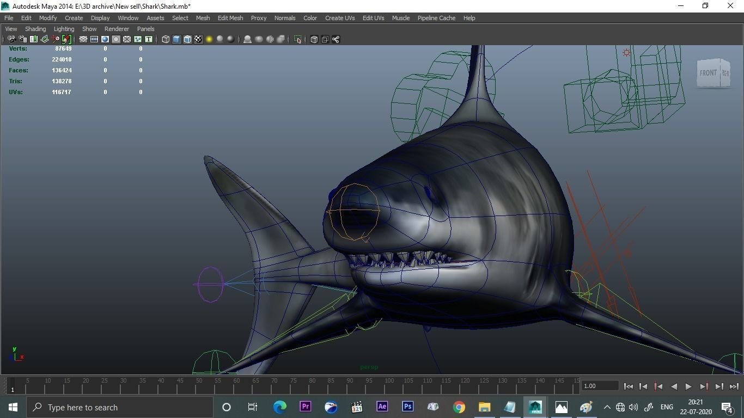Enable Smooth Shade All cube icon
Viewport: 744px width, 418px height.
click(176, 39)
